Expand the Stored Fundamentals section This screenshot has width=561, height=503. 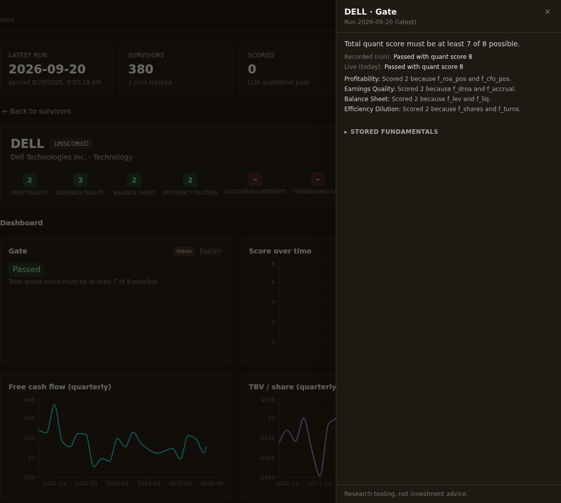pyautogui.click(x=391, y=132)
